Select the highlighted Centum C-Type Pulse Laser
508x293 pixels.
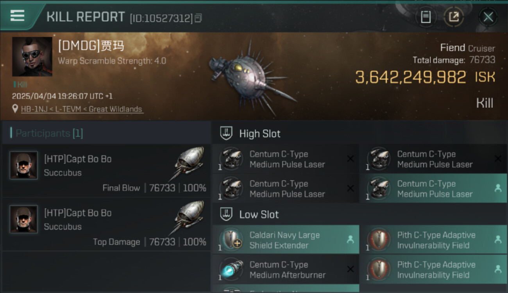[x=433, y=189]
